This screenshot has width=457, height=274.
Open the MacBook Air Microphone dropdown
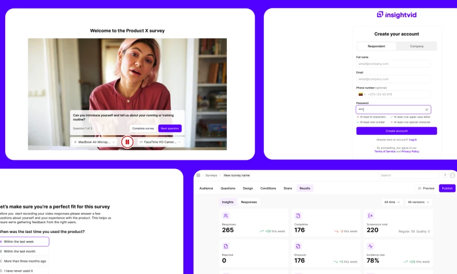pos(94,142)
